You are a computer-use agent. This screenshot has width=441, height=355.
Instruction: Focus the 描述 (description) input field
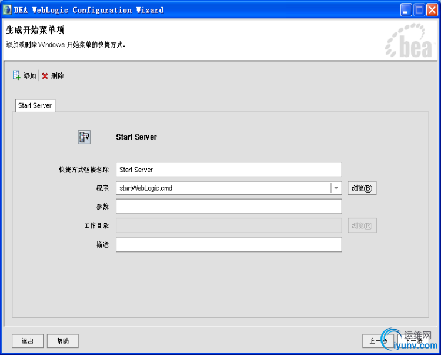coord(229,244)
